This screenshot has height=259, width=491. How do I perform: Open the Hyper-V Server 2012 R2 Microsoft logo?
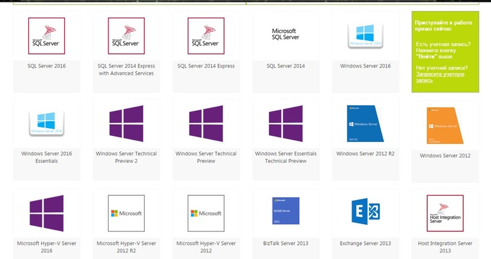coord(126,214)
